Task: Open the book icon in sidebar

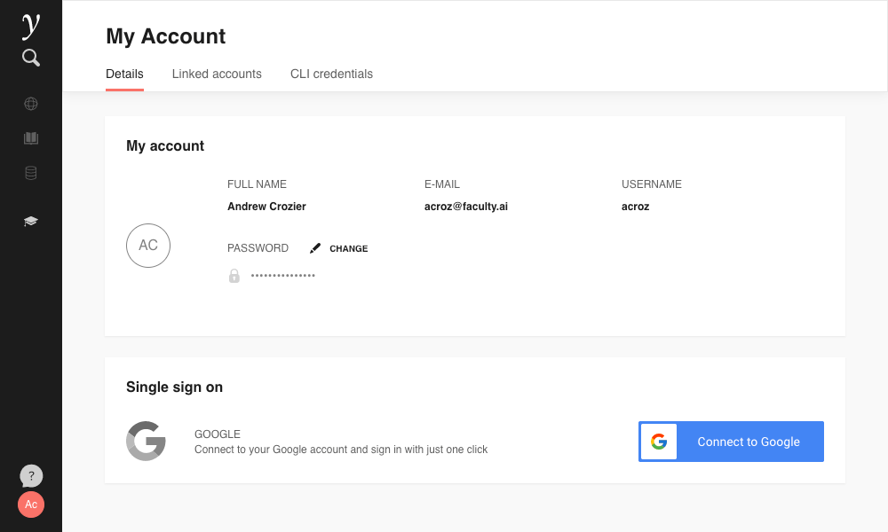Action: click(x=31, y=138)
